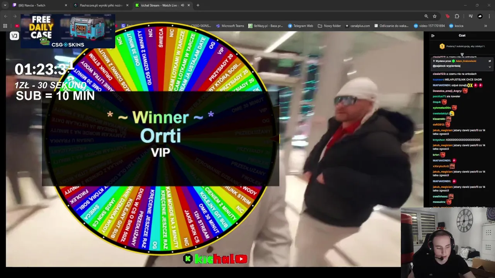Click the @pajalock pinned message text
495x278 pixels.
(x=446, y=66)
